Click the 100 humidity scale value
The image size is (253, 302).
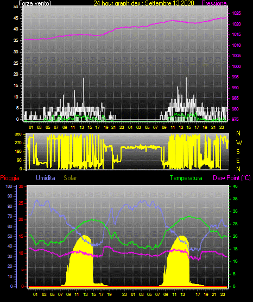(x=9, y=187)
